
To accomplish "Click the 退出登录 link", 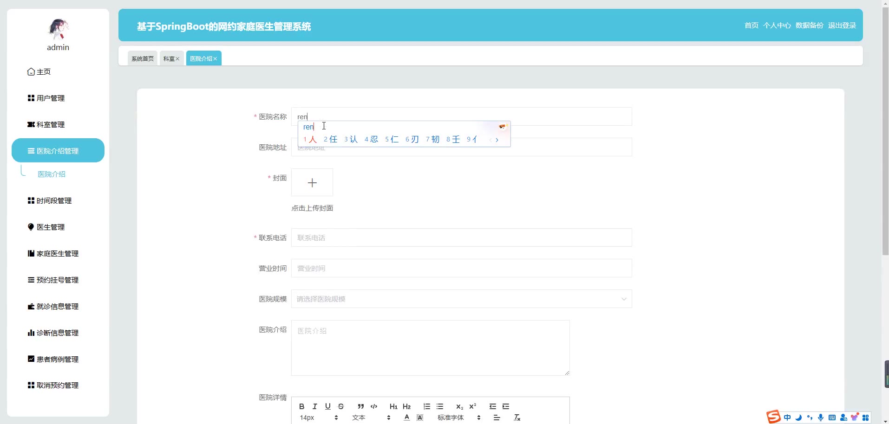I will click(x=842, y=26).
